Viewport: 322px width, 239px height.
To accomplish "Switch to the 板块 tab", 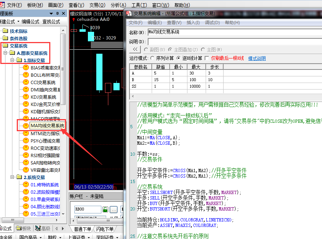I will point(24,228).
